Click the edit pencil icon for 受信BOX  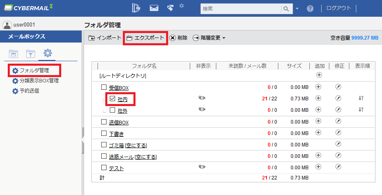(x=338, y=86)
